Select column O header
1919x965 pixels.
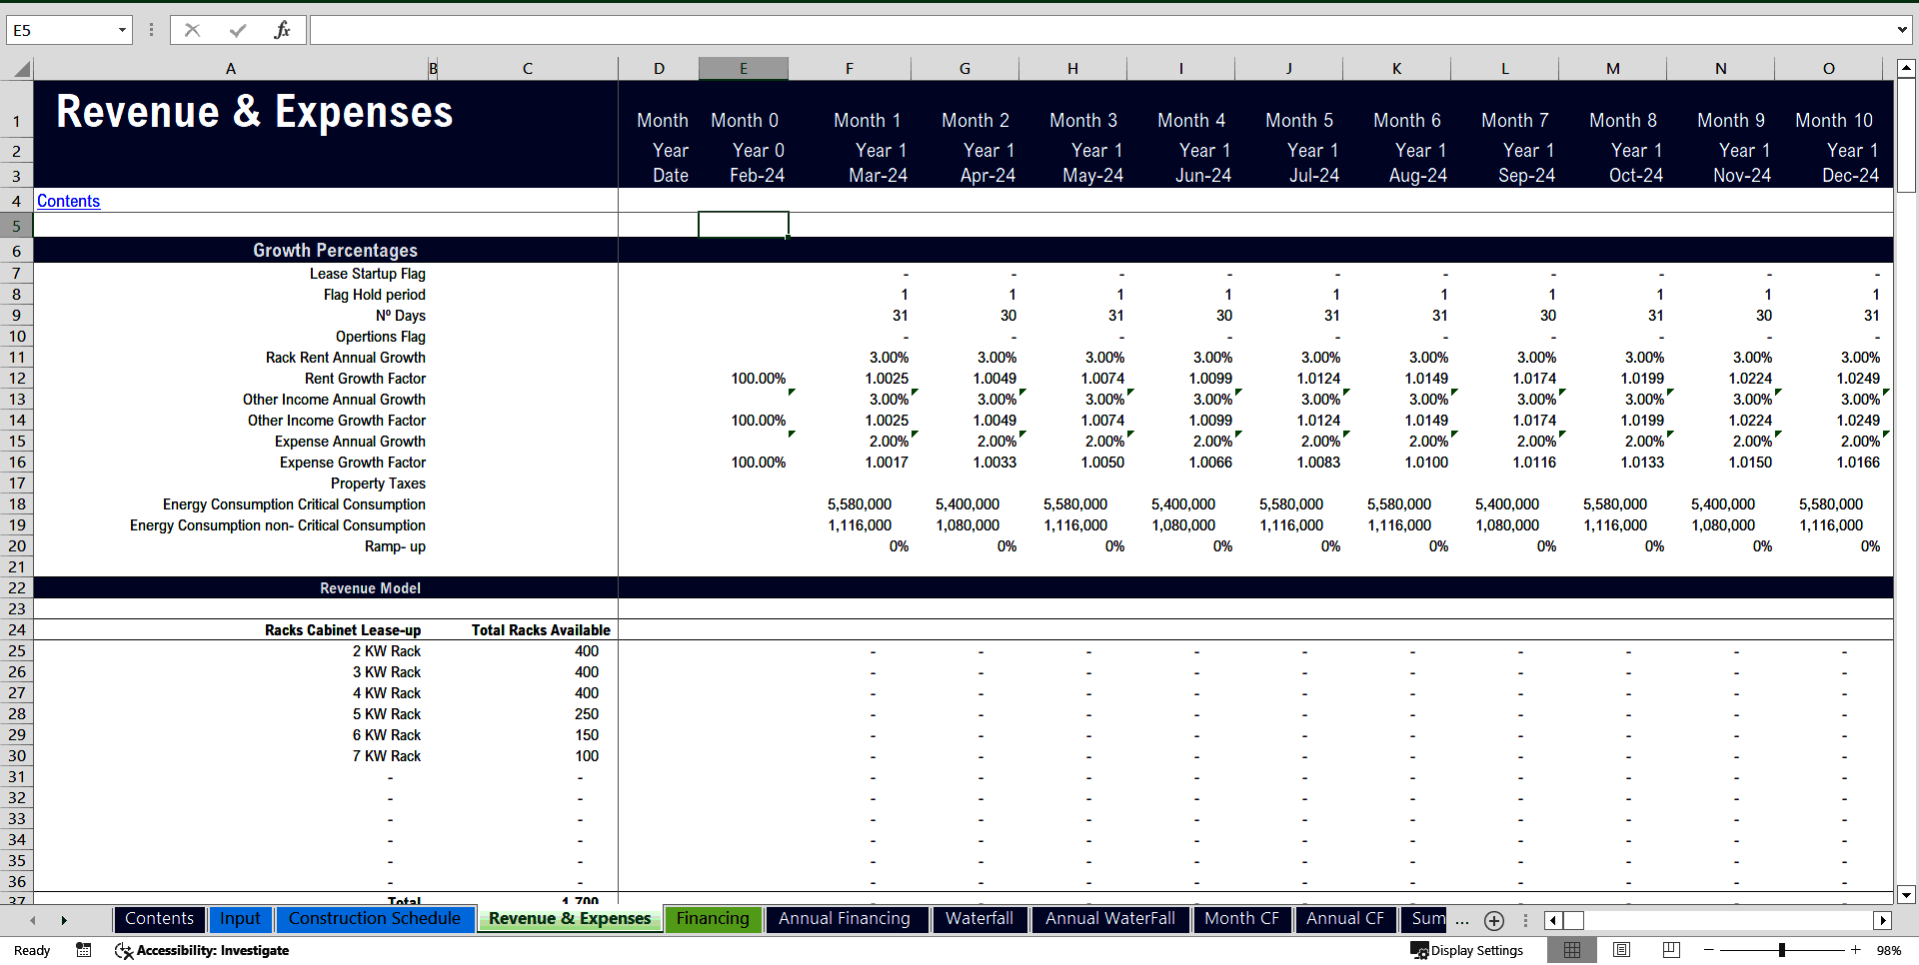pyautogui.click(x=1829, y=69)
